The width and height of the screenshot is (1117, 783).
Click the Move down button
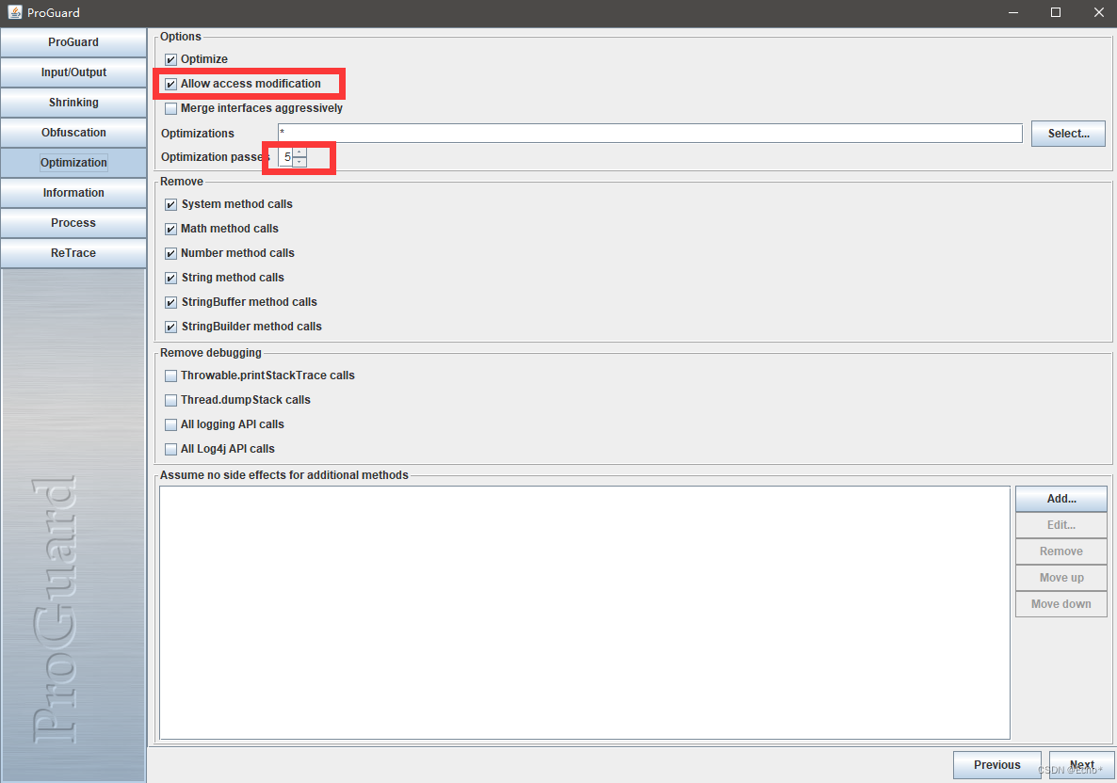point(1060,604)
